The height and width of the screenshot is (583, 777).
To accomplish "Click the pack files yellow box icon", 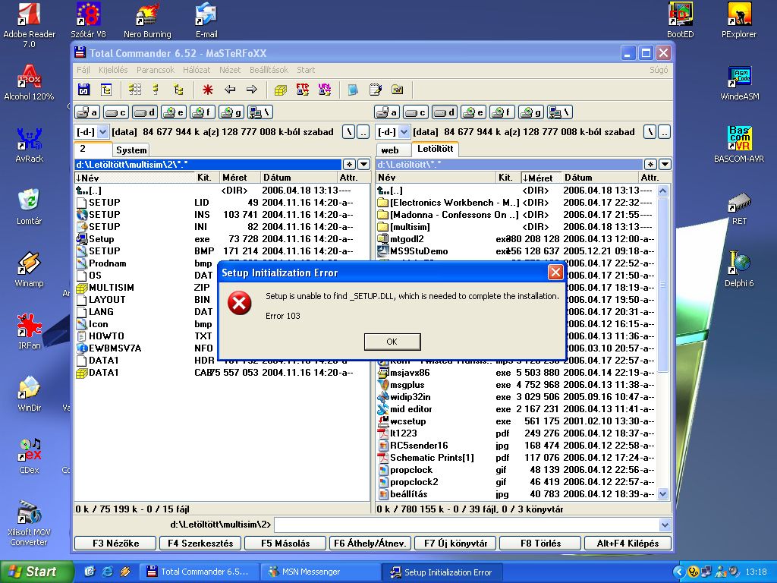I will (281, 90).
